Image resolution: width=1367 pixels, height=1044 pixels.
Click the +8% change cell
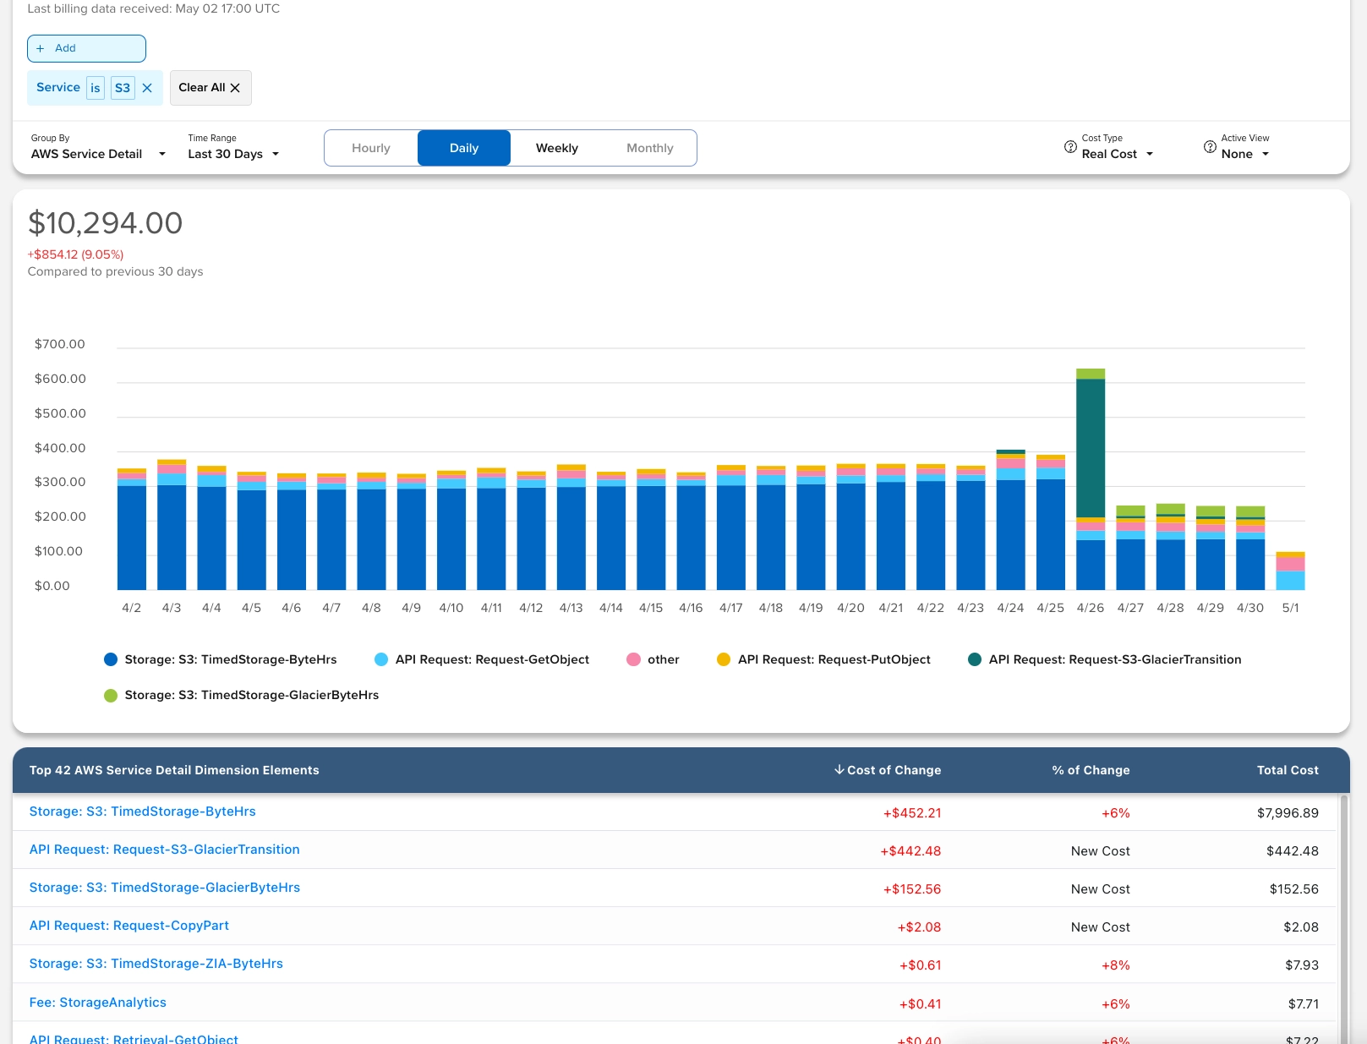(1115, 965)
